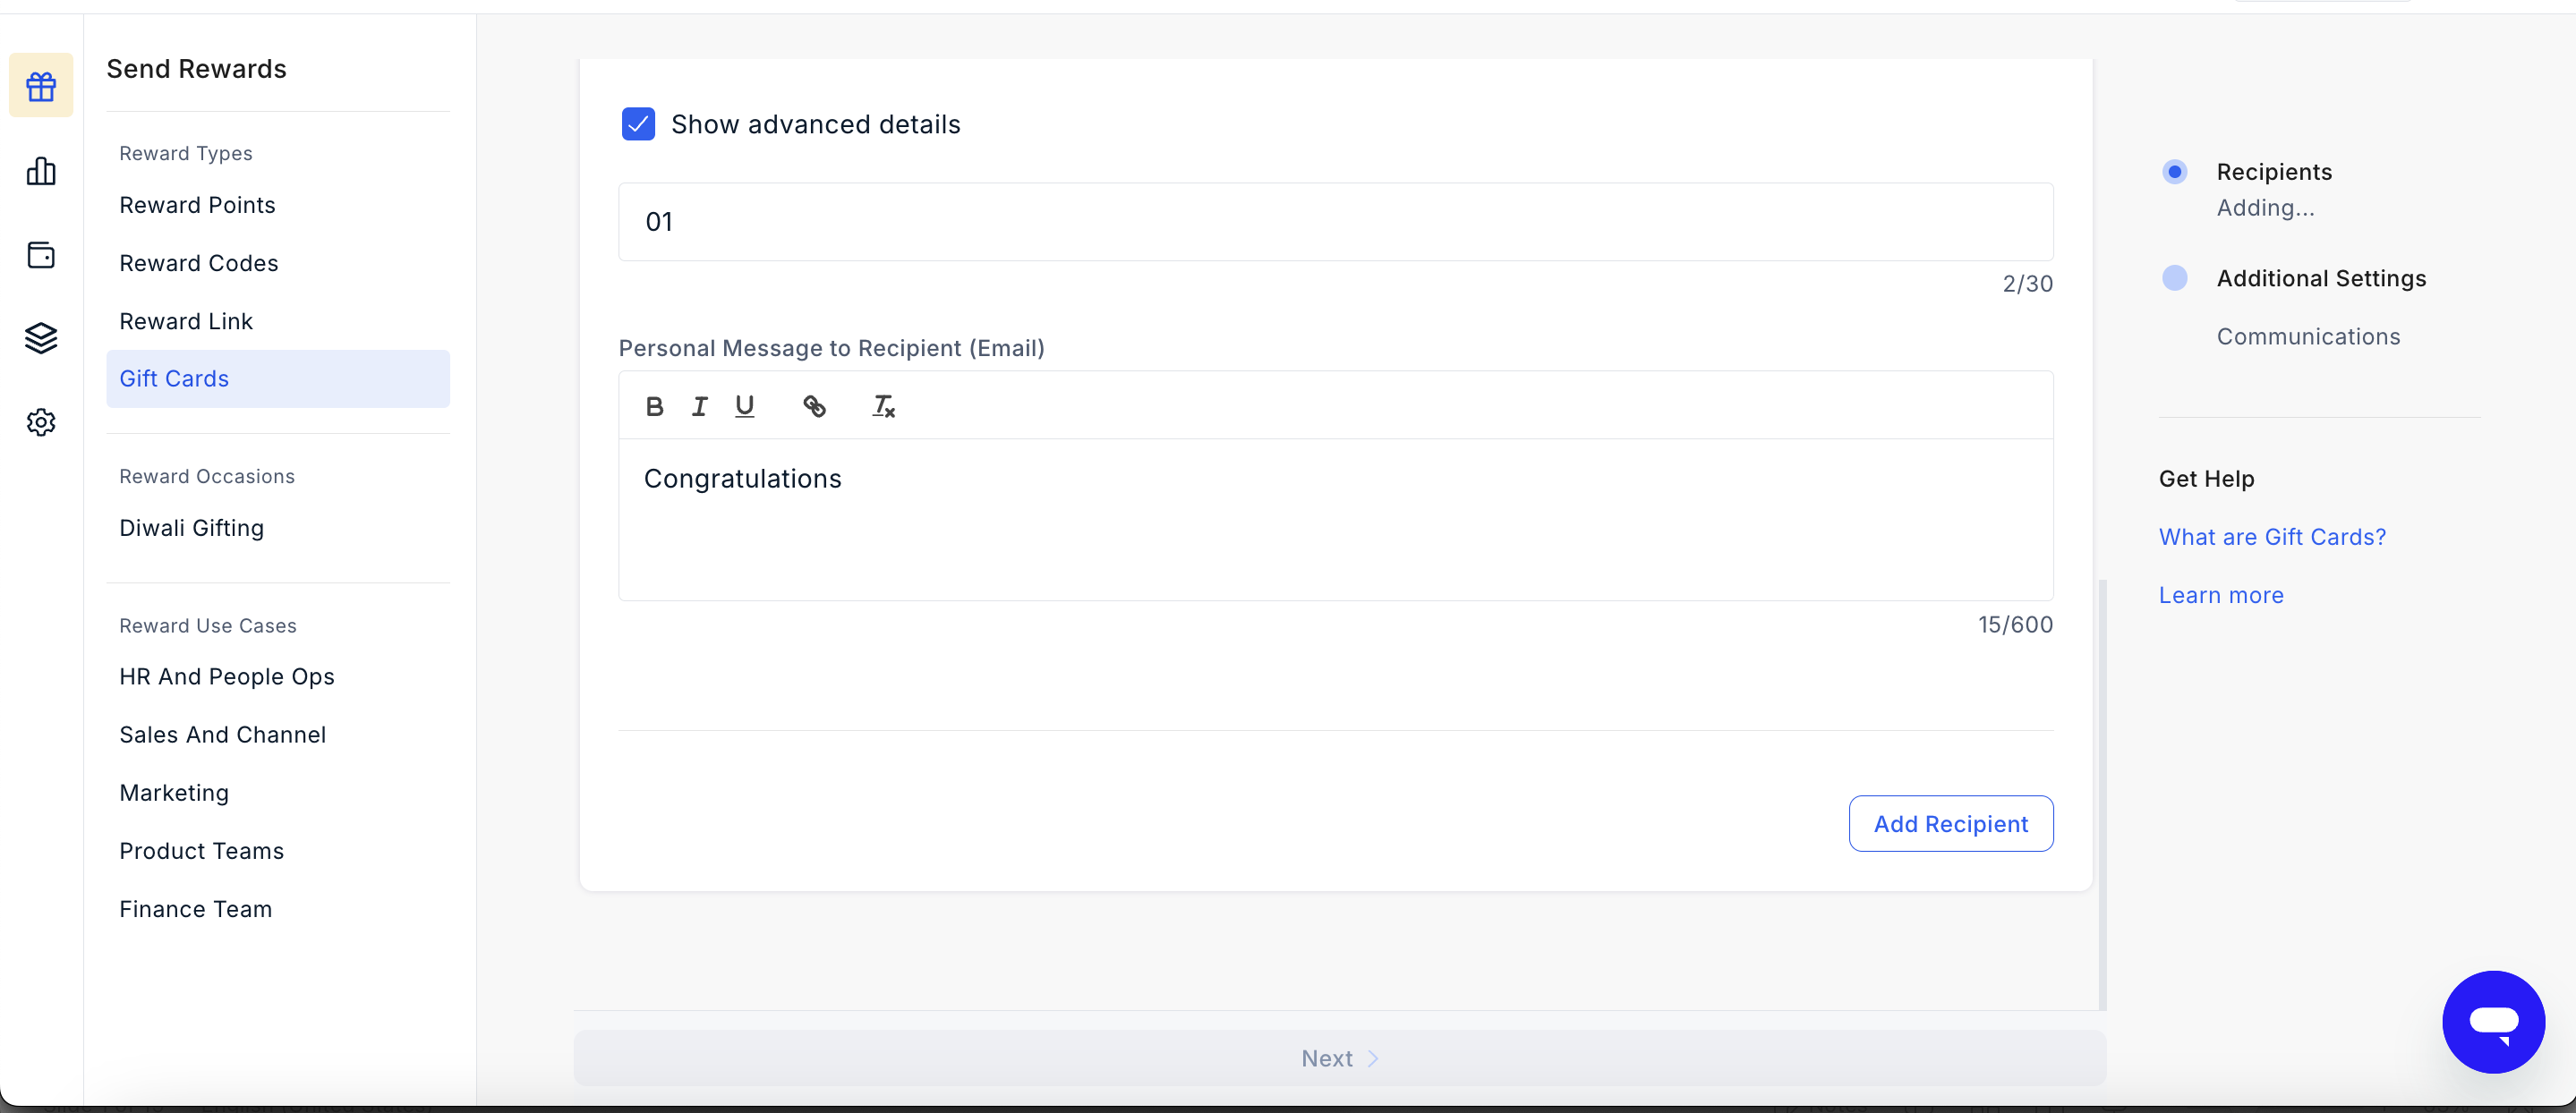Clear formatting in message editor
Screen dimensions: 2576x1113
[x=884, y=406]
